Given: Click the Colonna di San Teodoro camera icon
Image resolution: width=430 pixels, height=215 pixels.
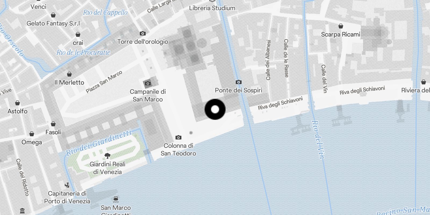Looking at the screenshot, I should (x=178, y=138).
